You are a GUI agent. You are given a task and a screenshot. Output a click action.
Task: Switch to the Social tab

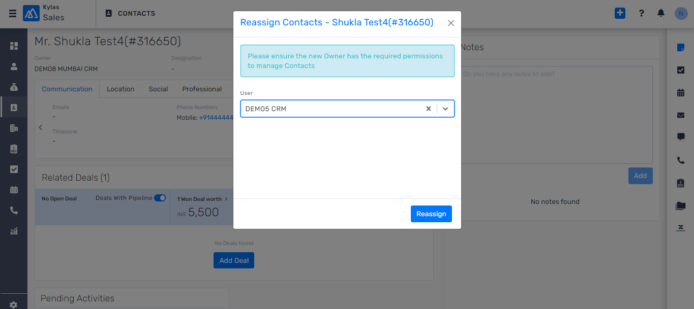coord(158,89)
